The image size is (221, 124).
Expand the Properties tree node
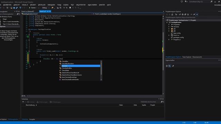(169, 24)
